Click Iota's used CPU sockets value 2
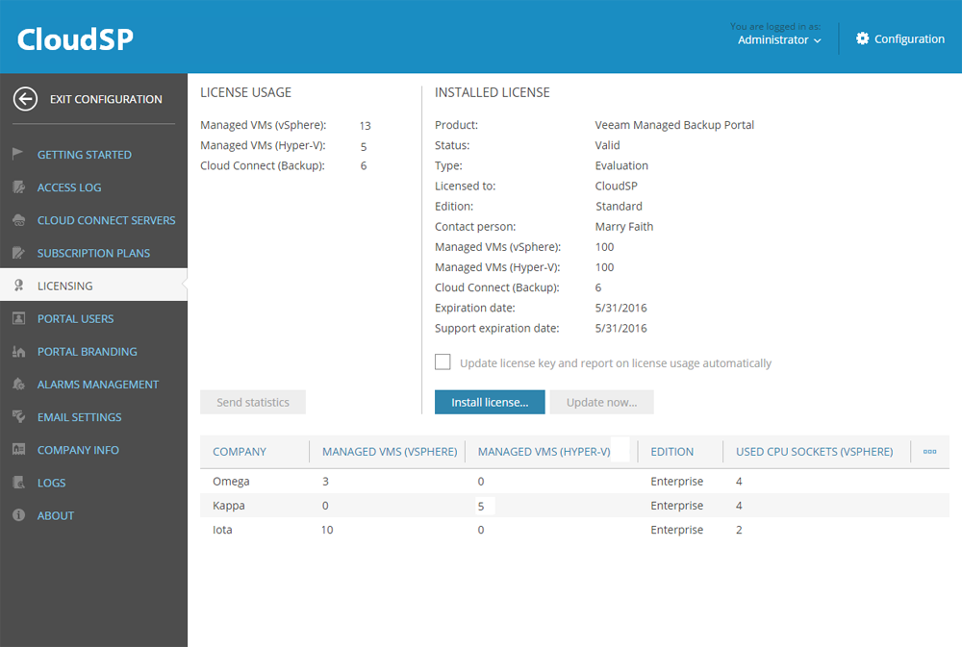This screenshot has height=647, width=962. (739, 530)
